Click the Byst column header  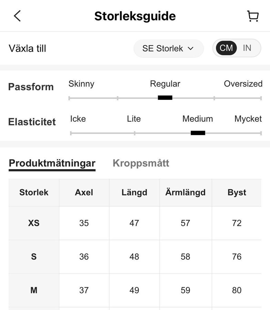(x=237, y=193)
